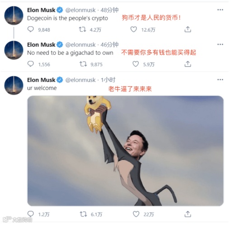The image size is (239, 225).
Task: Open more options for ur welcome tweet
Action: [220, 80]
